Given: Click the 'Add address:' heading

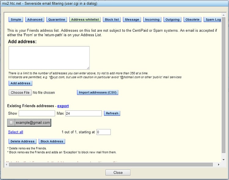Looking at the screenshot, I should (x=22, y=41).
